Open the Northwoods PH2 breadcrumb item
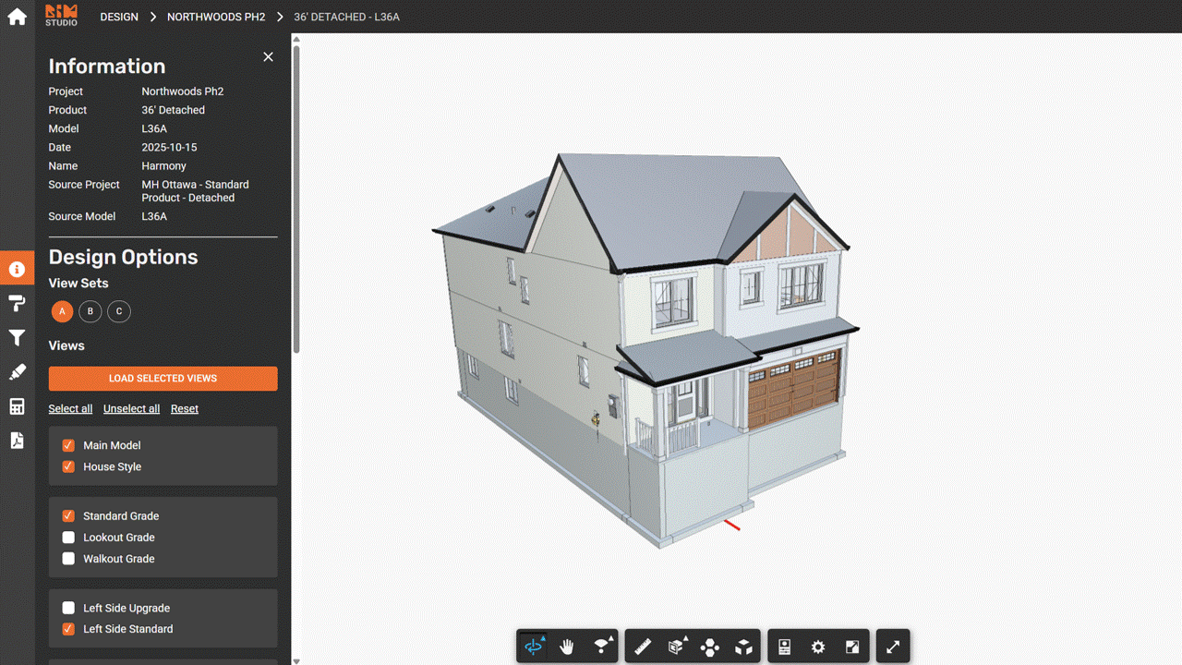1182x665 pixels. click(215, 17)
